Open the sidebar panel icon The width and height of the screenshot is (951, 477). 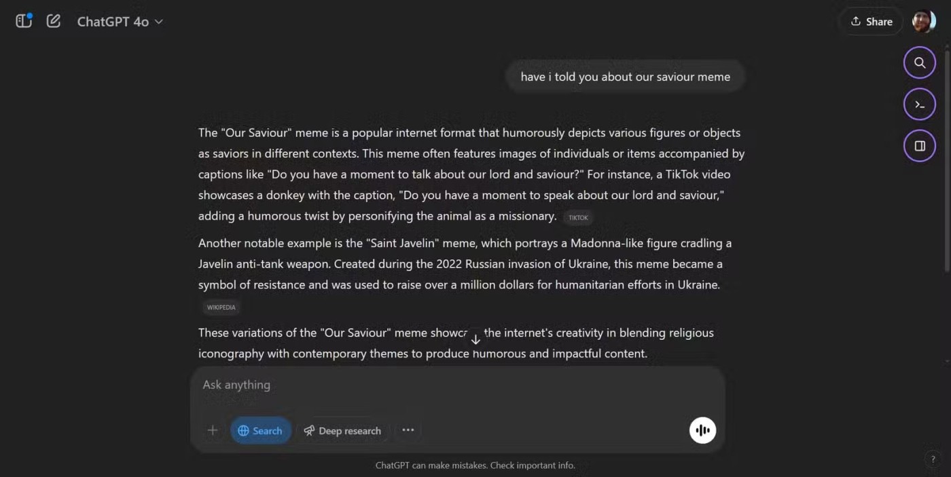24,21
